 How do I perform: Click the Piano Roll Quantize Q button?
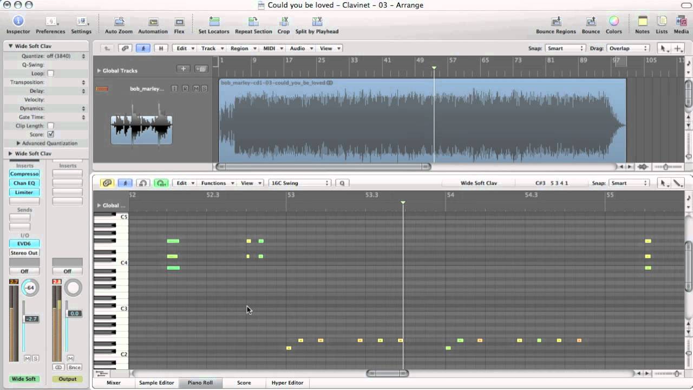(x=342, y=183)
